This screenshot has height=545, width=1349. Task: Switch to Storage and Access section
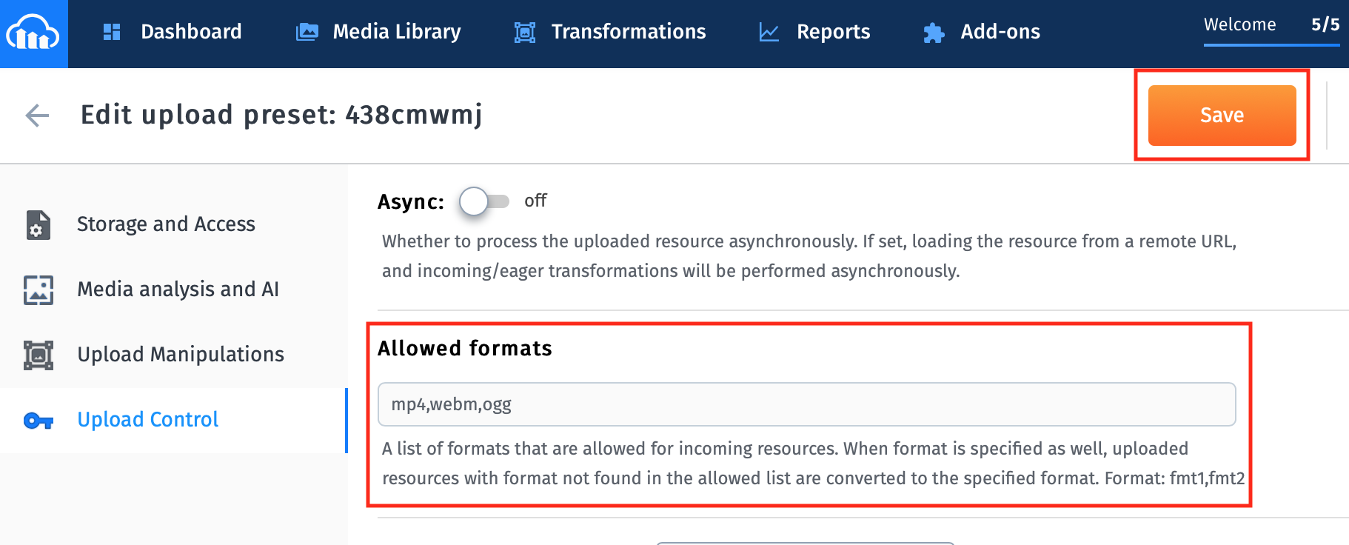pyautogui.click(x=166, y=224)
